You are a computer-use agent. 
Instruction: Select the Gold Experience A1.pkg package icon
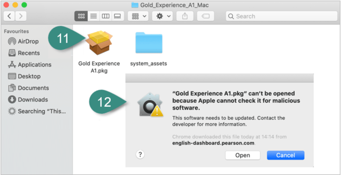[x=99, y=43]
